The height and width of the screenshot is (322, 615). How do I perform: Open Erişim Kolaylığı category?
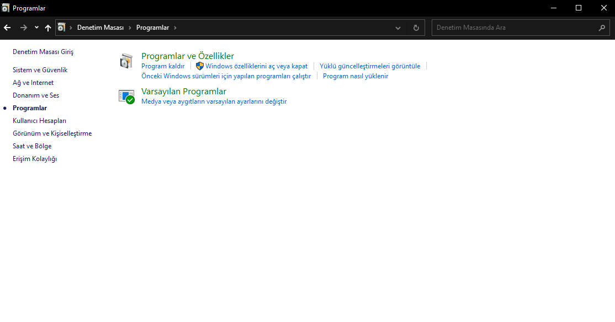(x=35, y=159)
